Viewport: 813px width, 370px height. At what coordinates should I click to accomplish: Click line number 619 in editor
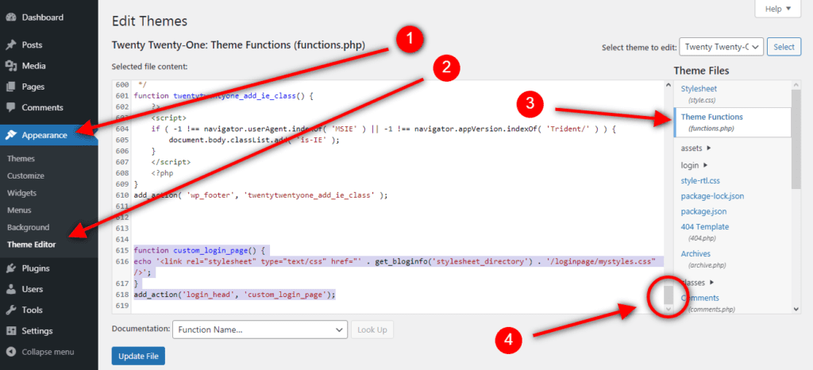point(121,306)
